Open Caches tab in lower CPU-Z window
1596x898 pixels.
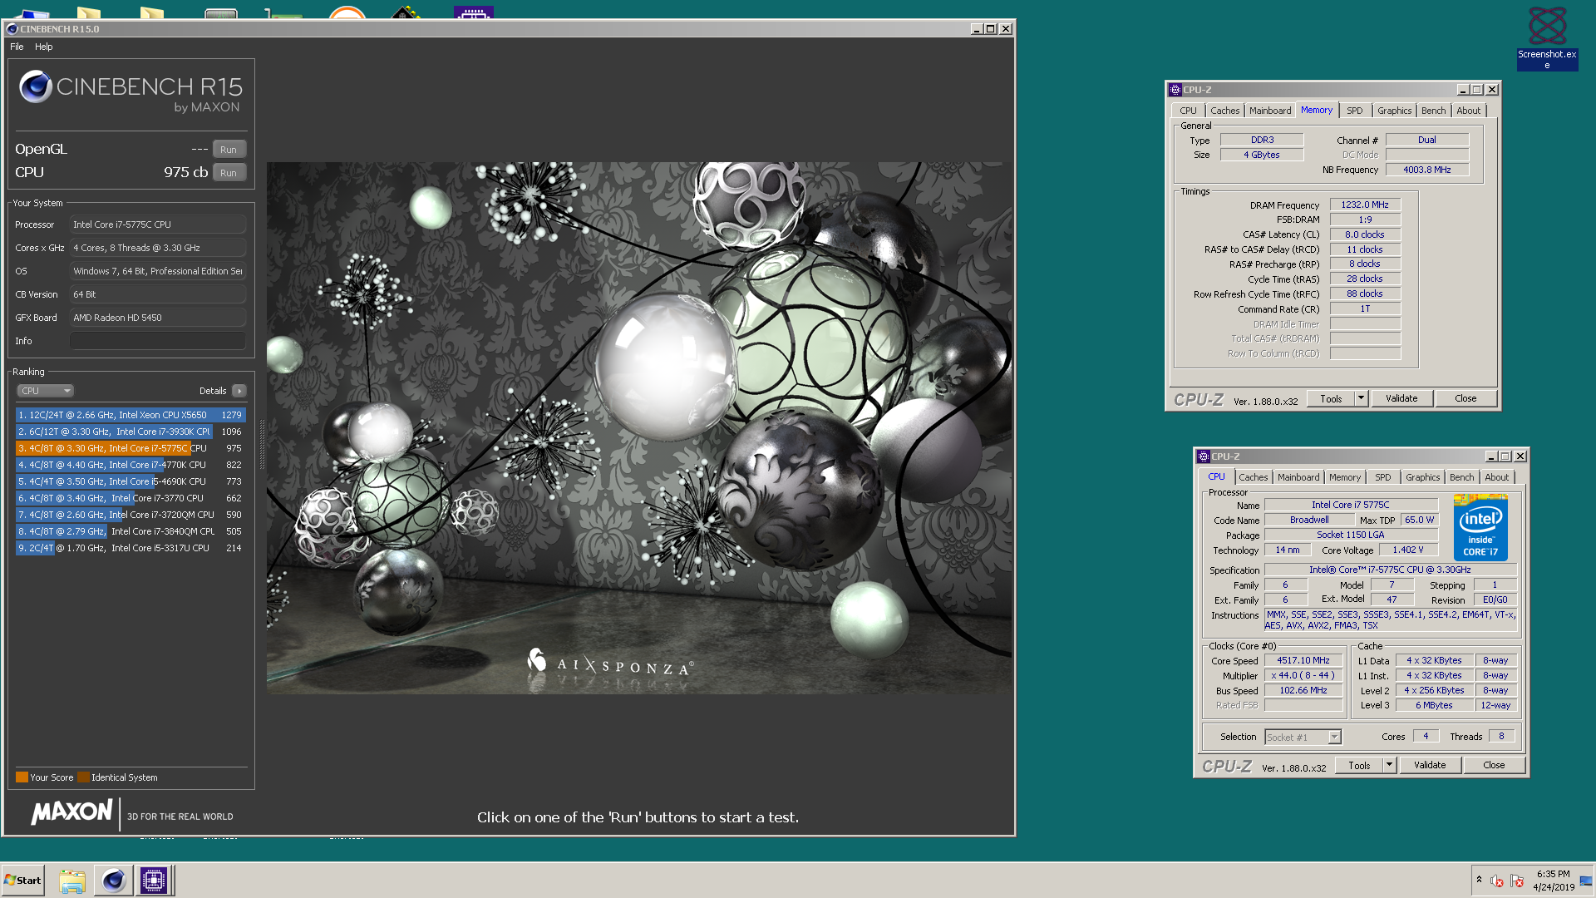point(1253,477)
